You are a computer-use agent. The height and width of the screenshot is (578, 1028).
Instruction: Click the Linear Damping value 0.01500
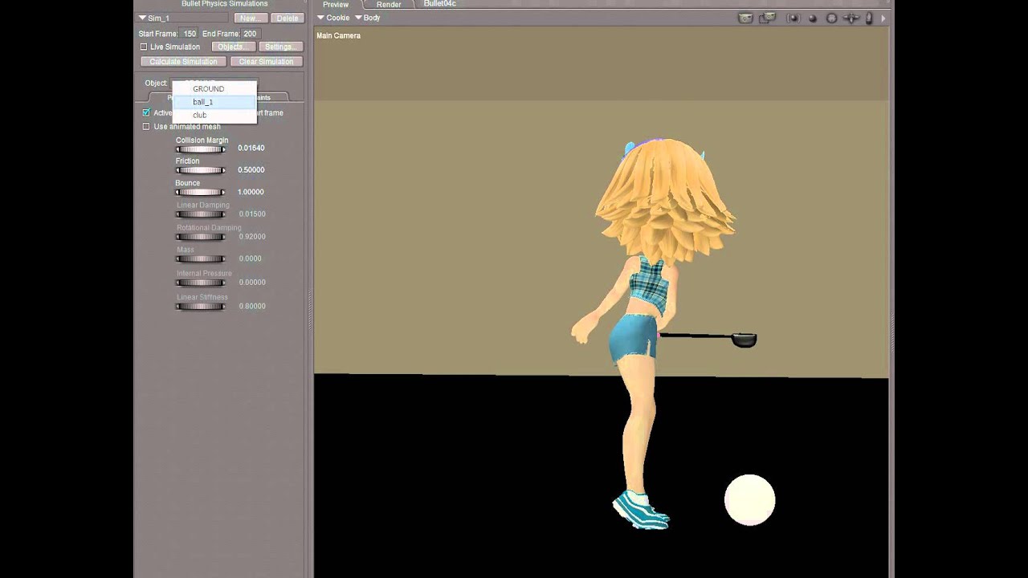pyautogui.click(x=252, y=214)
